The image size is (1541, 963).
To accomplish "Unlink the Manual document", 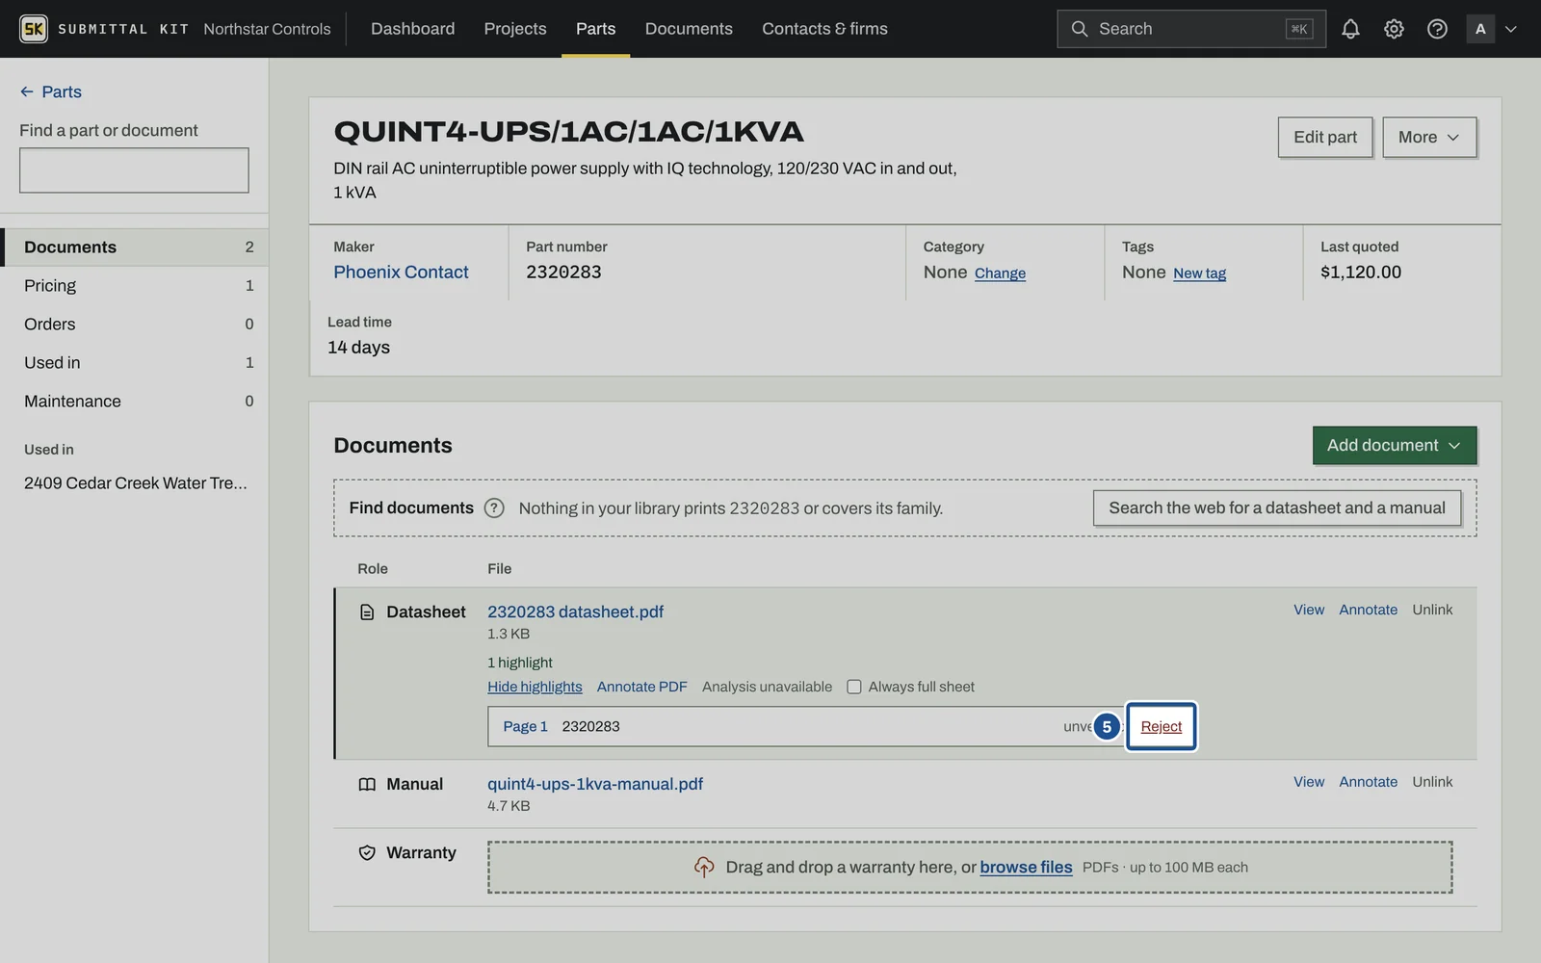I will (1432, 782).
